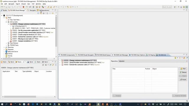The image size is (189, 106).
Task: Click the red debug bug toolbar icon
Action: click(x=23, y=7)
